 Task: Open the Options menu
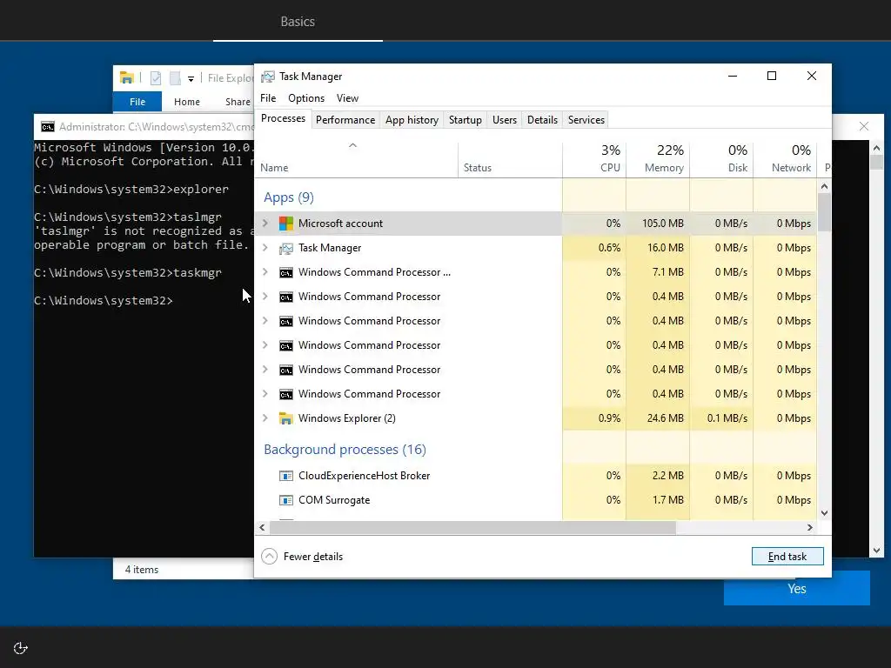[305, 98]
